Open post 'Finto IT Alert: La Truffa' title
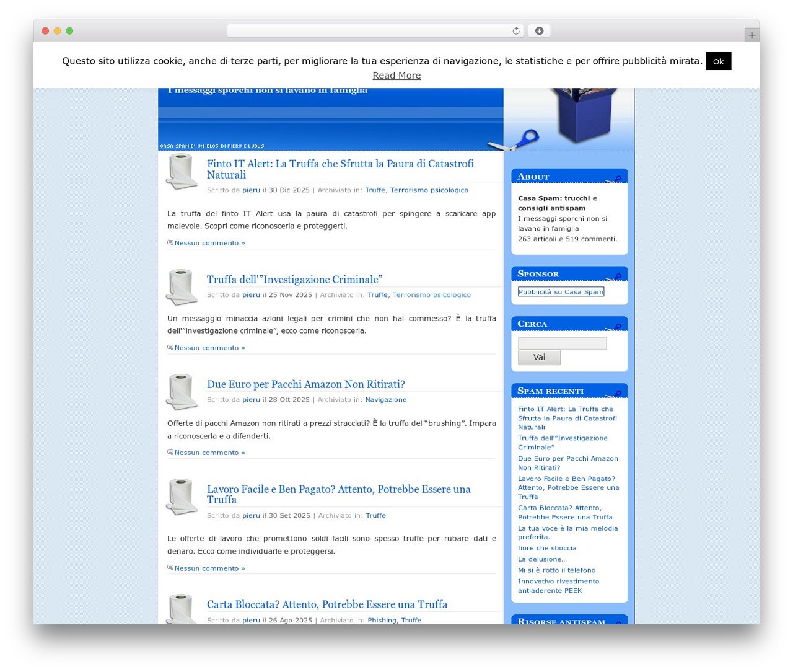The height and width of the screenshot is (672, 793). [340, 169]
